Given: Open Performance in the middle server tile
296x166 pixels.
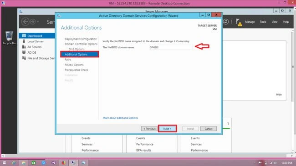Looking at the screenshot, I should pyautogui.click(x=145, y=144).
